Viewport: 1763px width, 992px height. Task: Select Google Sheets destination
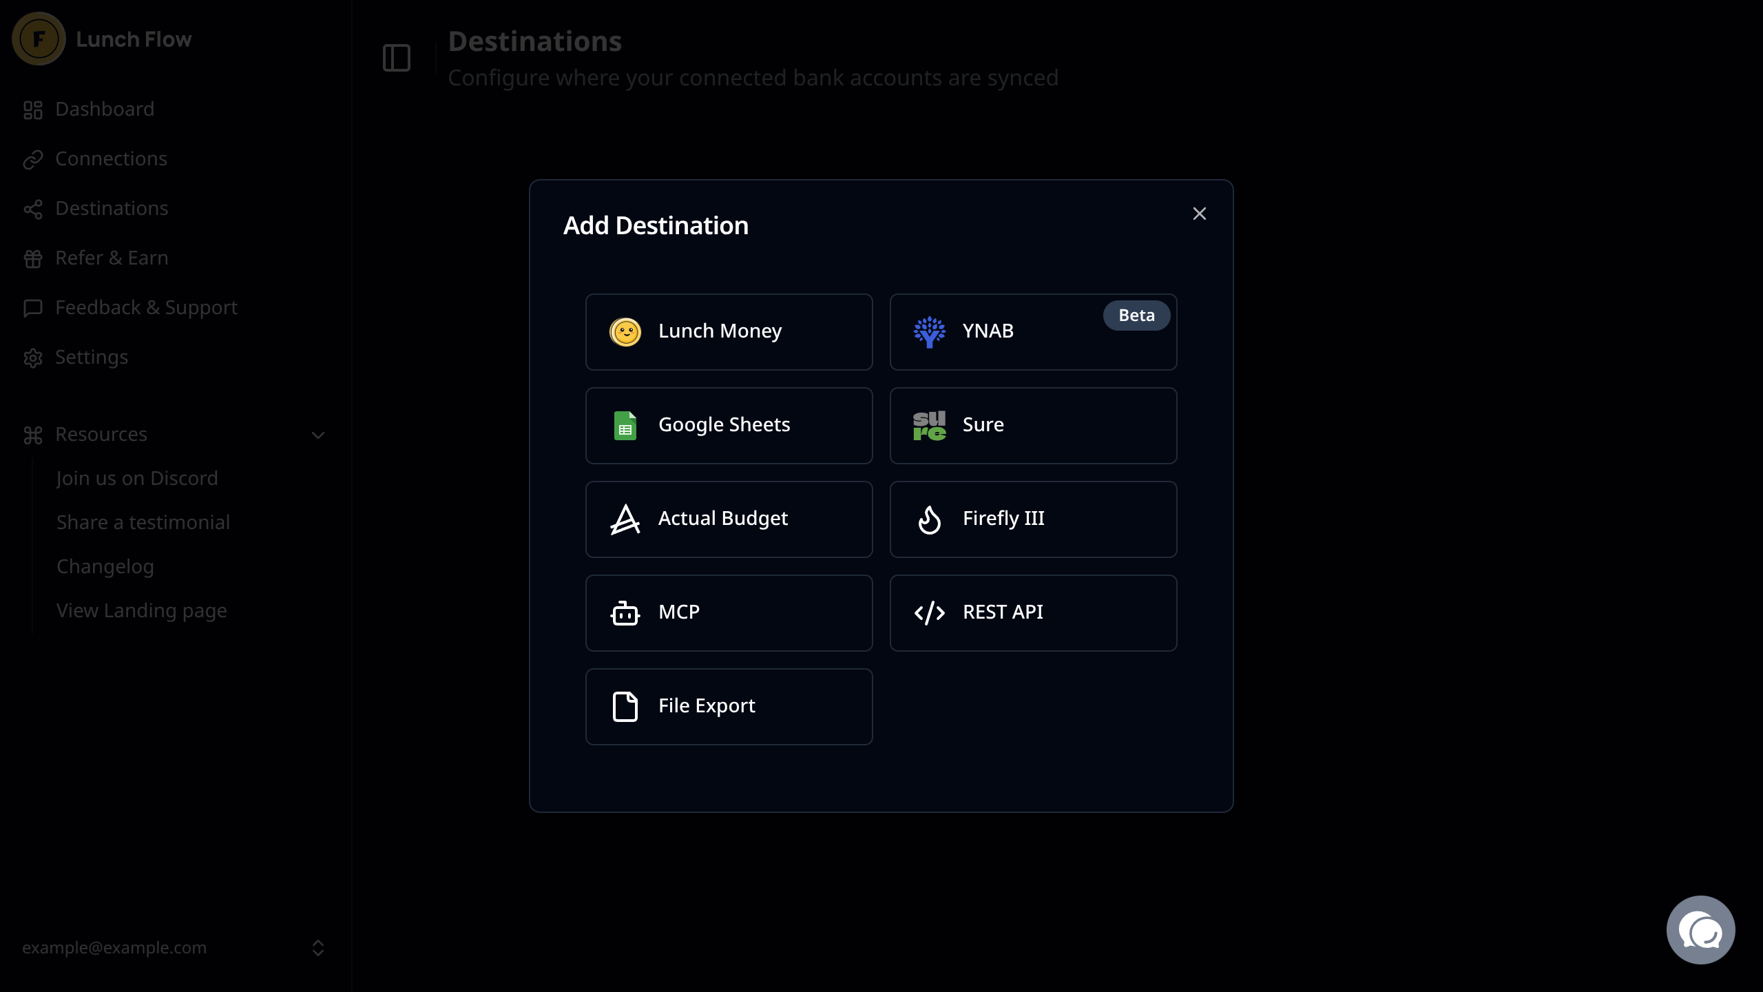tap(729, 426)
